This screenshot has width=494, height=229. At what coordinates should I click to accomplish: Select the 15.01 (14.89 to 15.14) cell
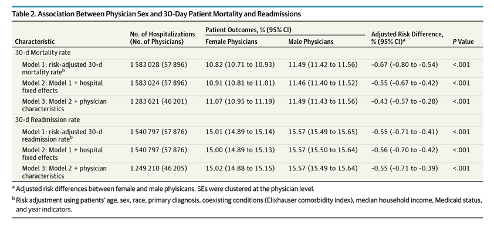pyautogui.click(x=240, y=132)
